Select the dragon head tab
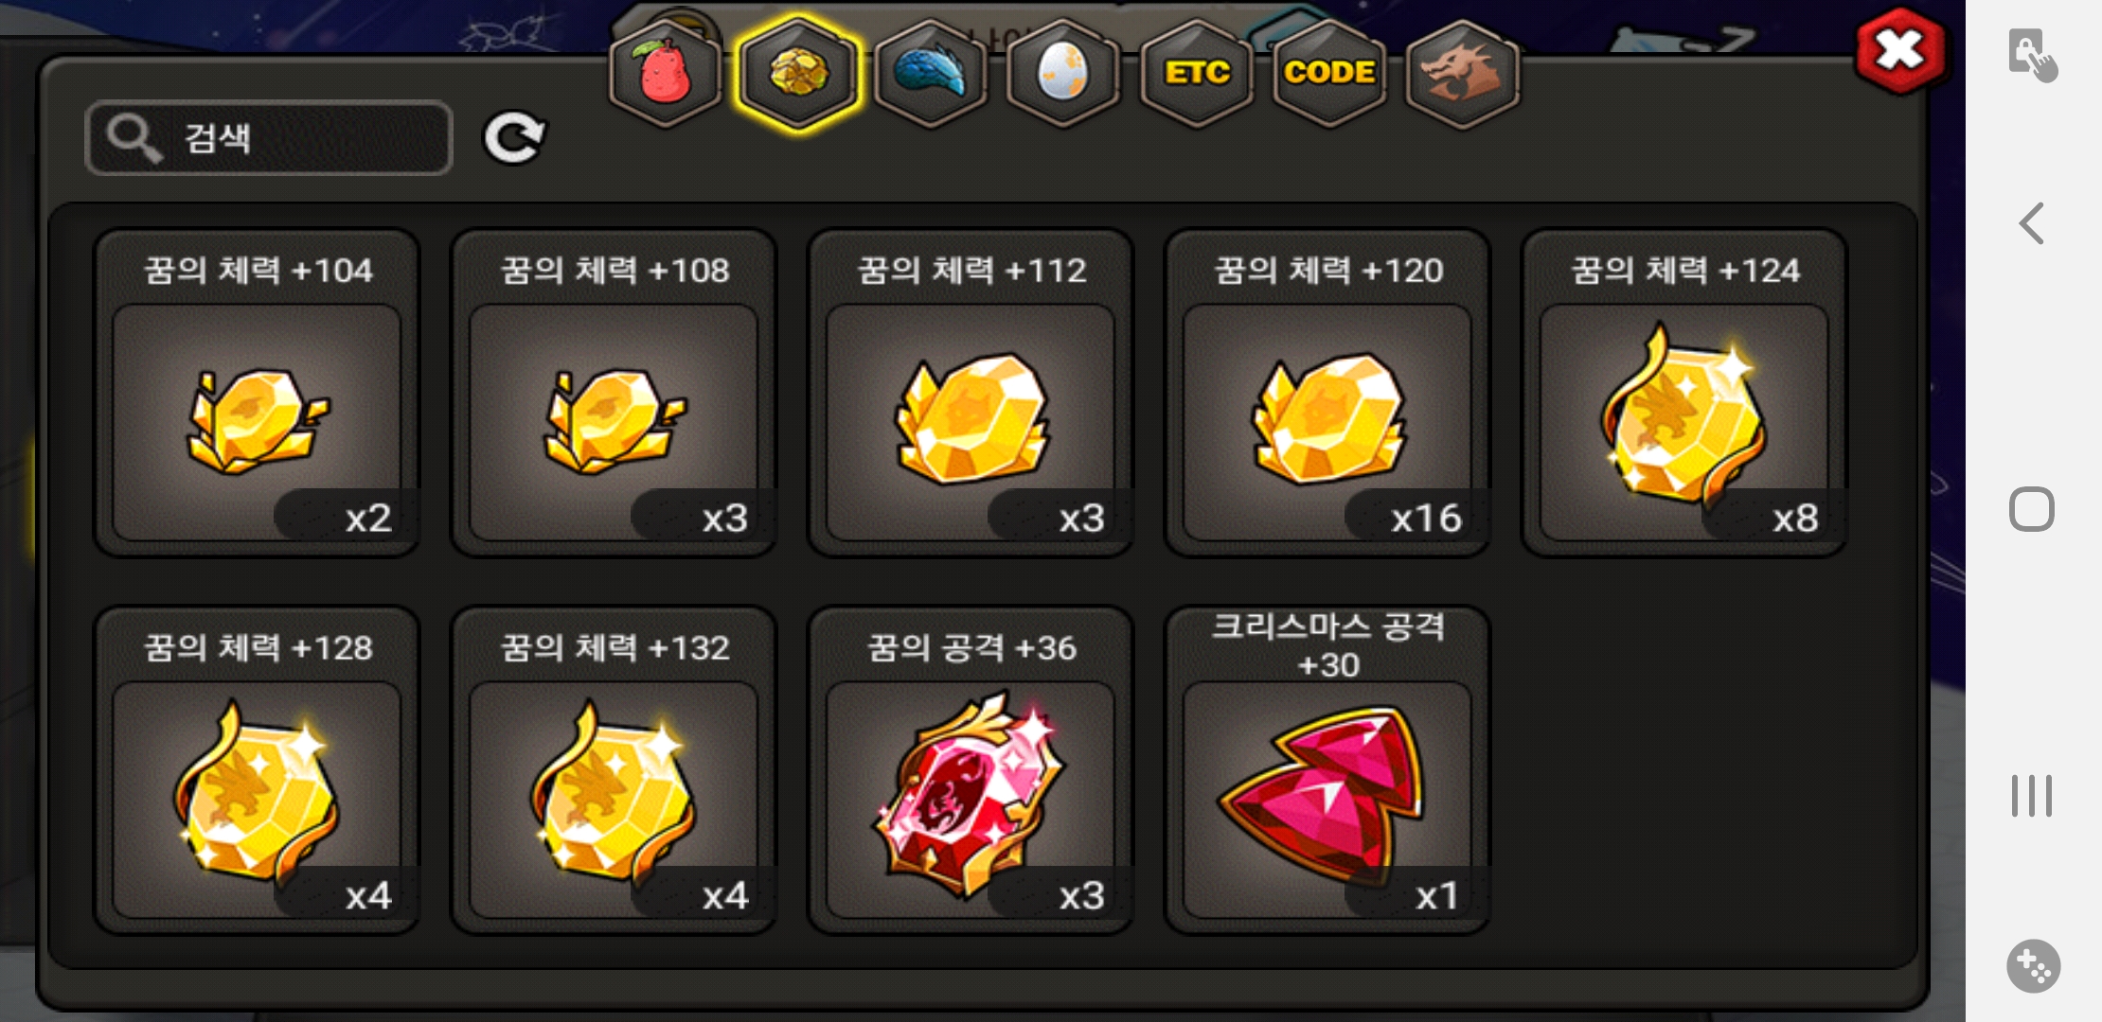2102x1022 pixels. (1462, 73)
